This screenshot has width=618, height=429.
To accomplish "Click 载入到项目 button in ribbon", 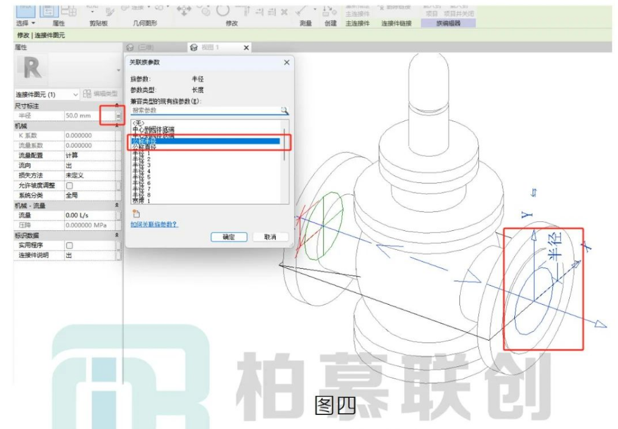I will coord(432,10).
